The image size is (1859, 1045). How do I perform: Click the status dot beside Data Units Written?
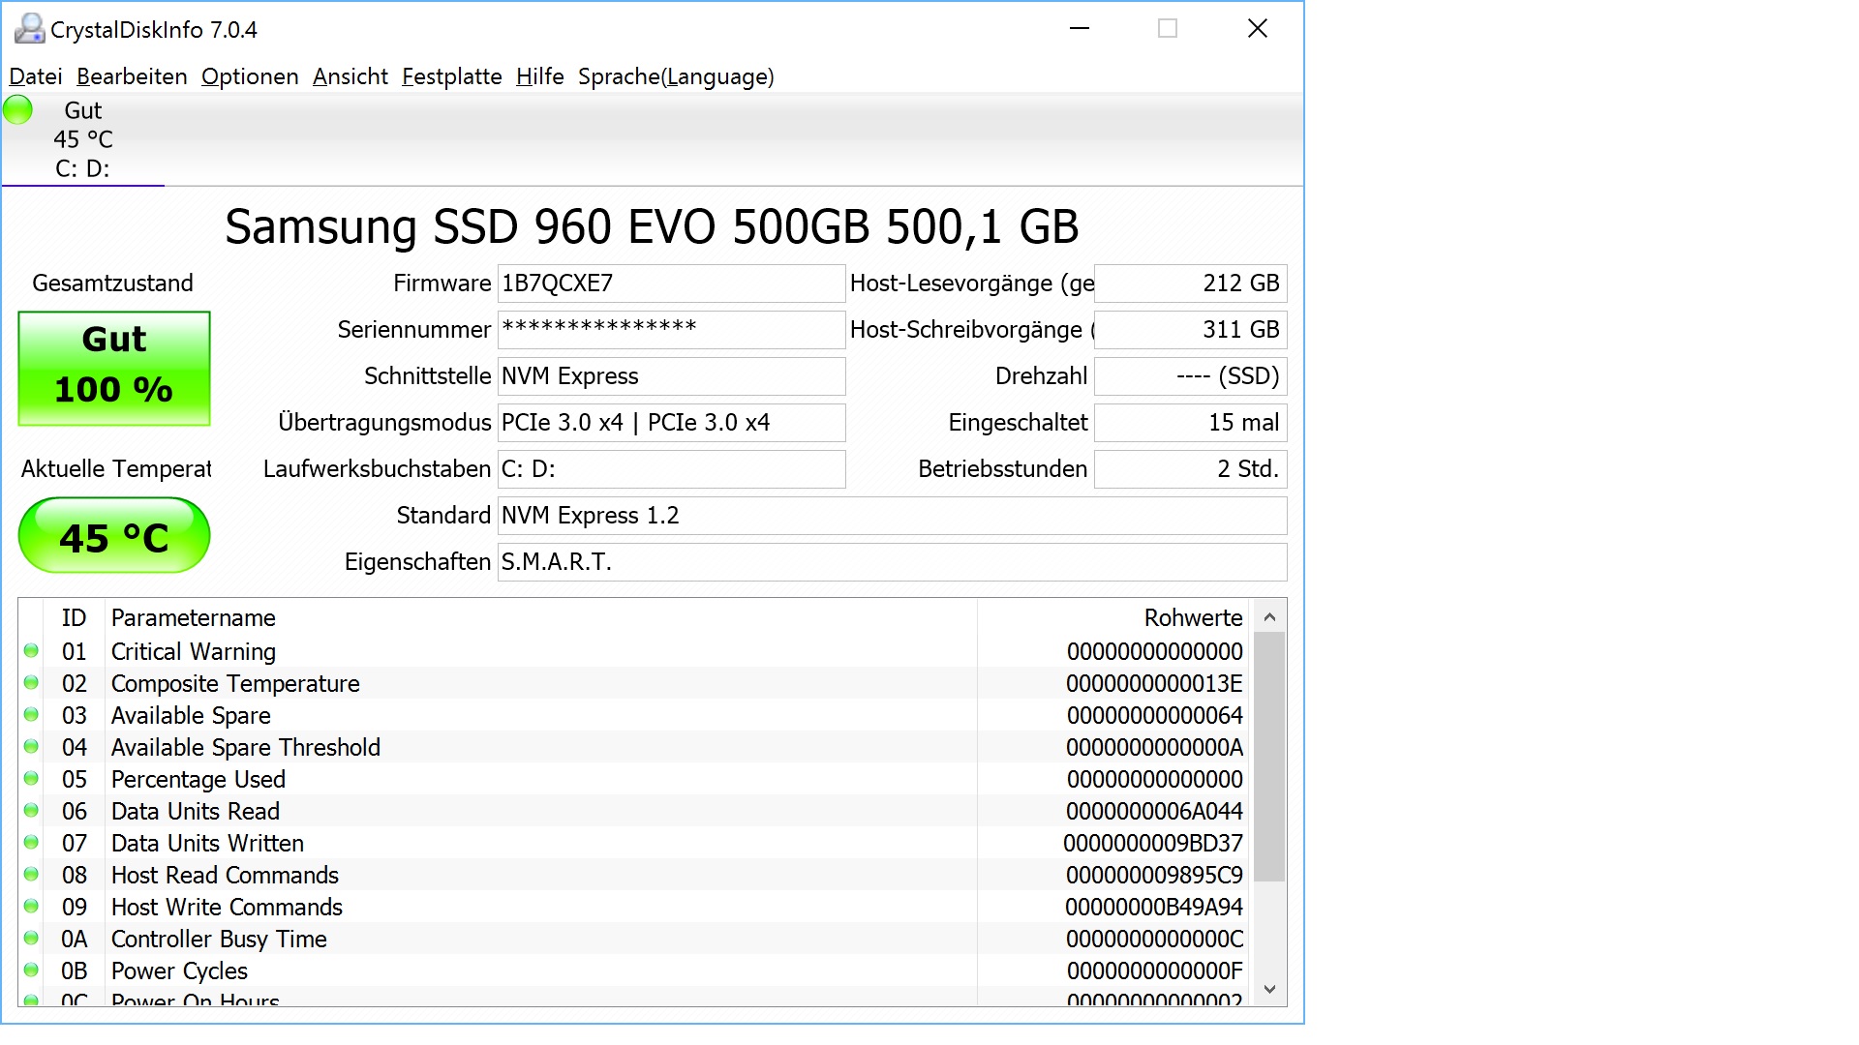(31, 843)
